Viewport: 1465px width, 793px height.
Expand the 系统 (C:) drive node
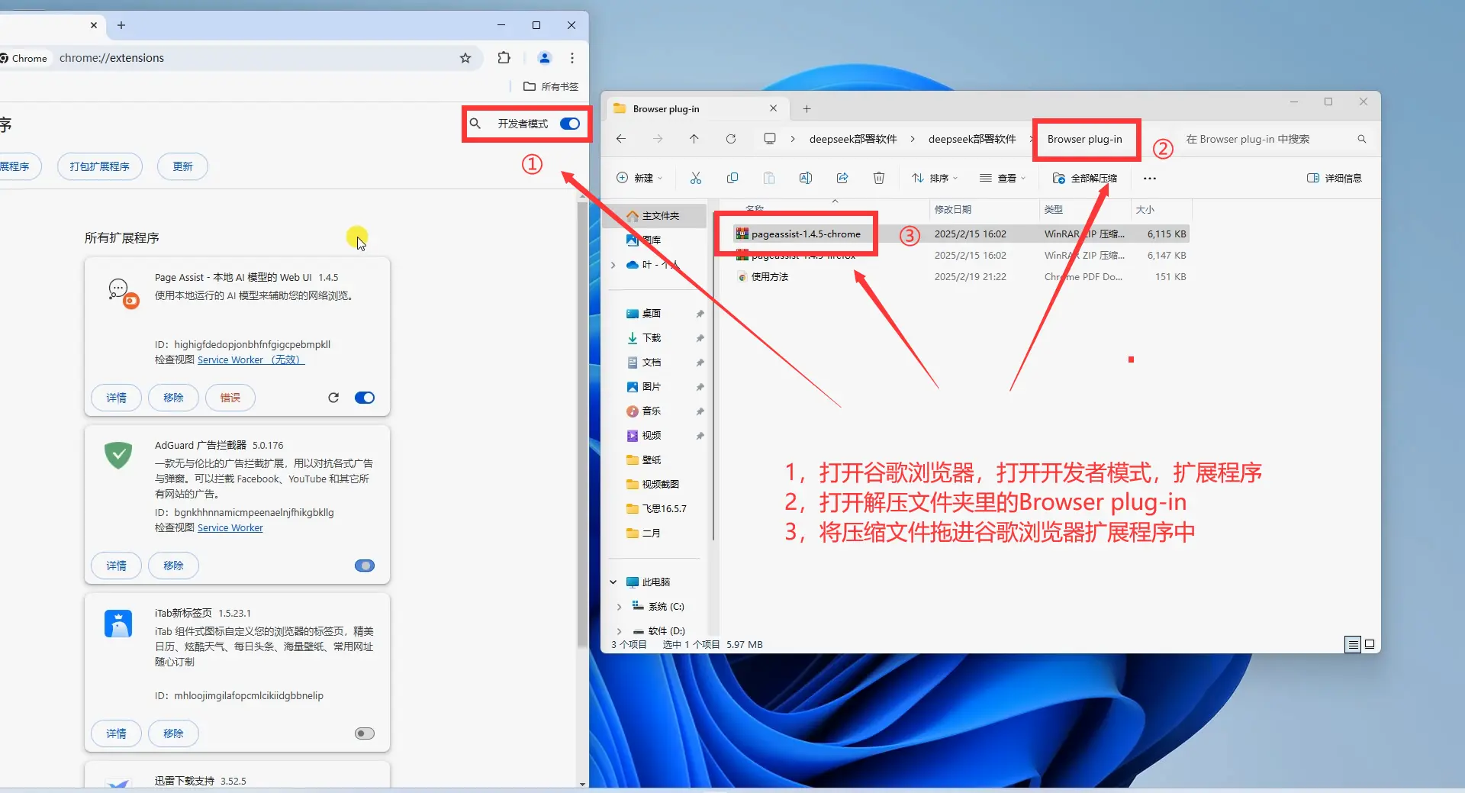coord(619,607)
